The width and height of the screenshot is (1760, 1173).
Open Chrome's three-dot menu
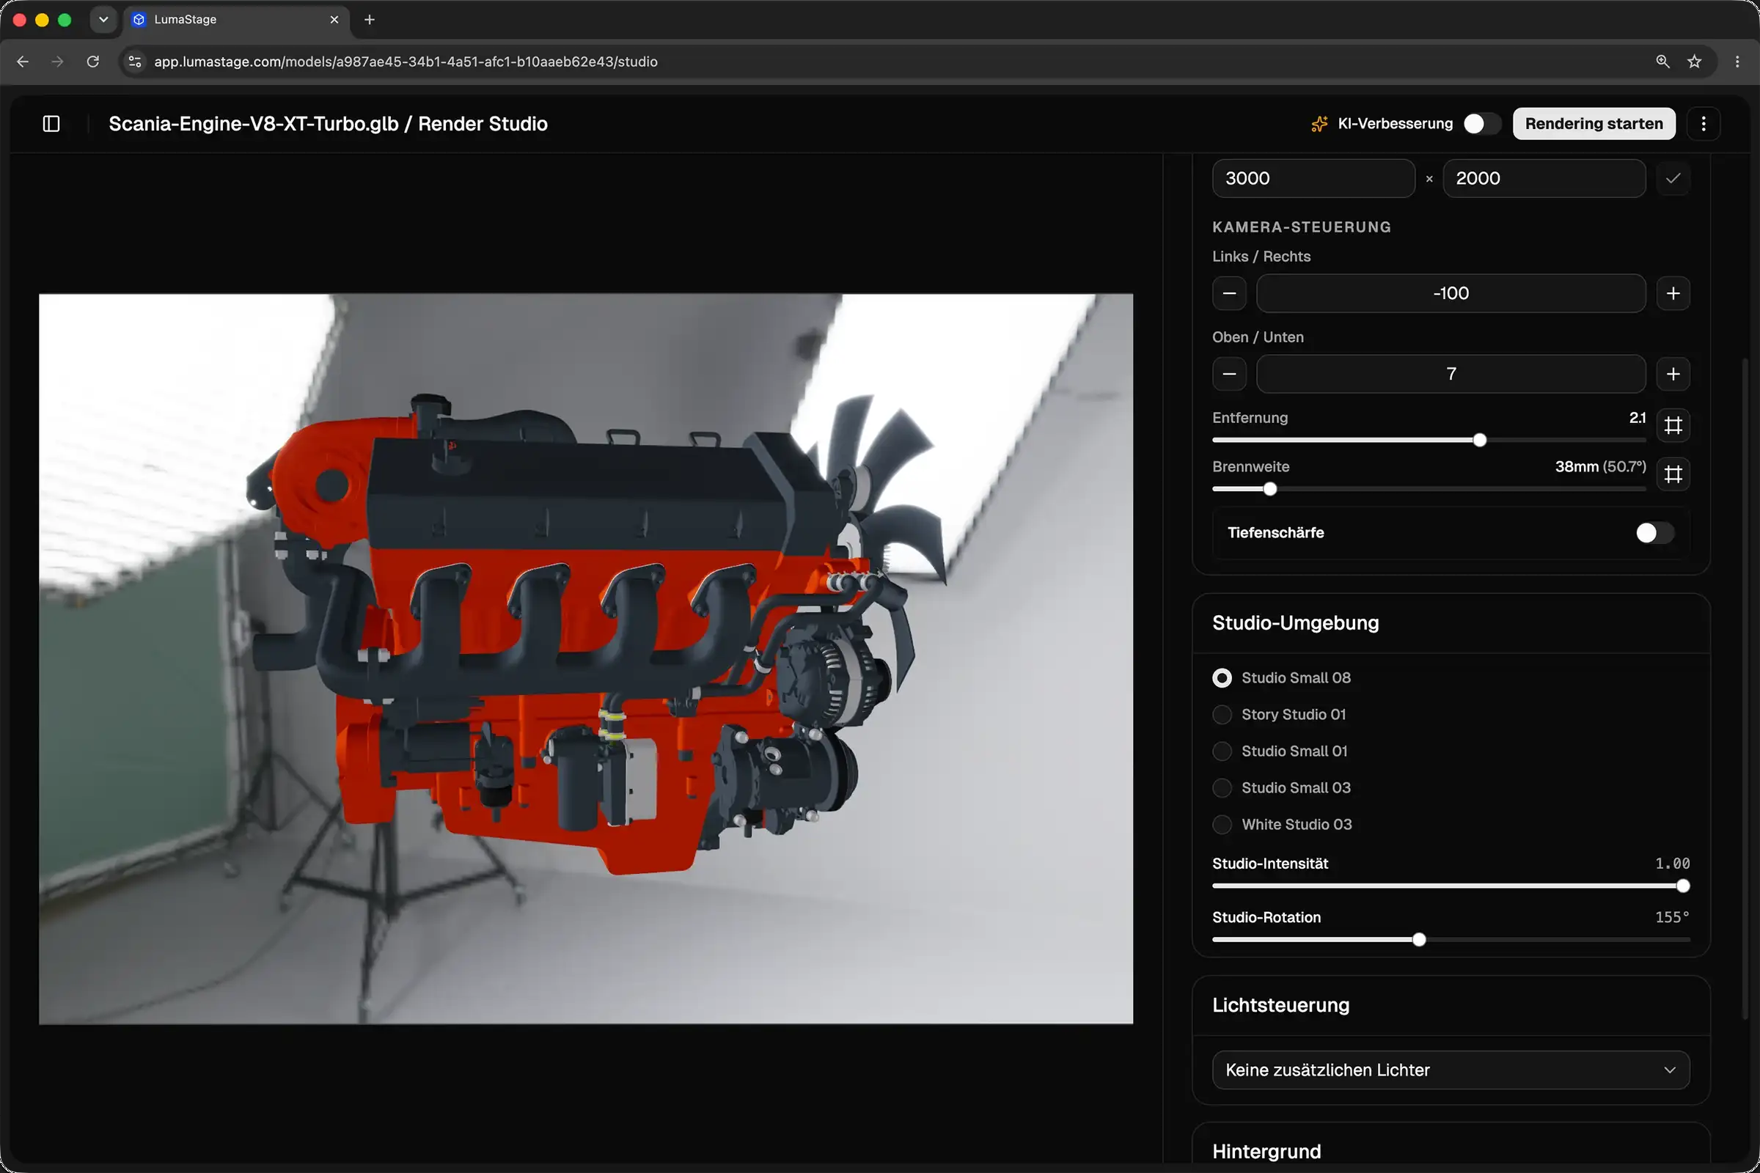(x=1737, y=62)
